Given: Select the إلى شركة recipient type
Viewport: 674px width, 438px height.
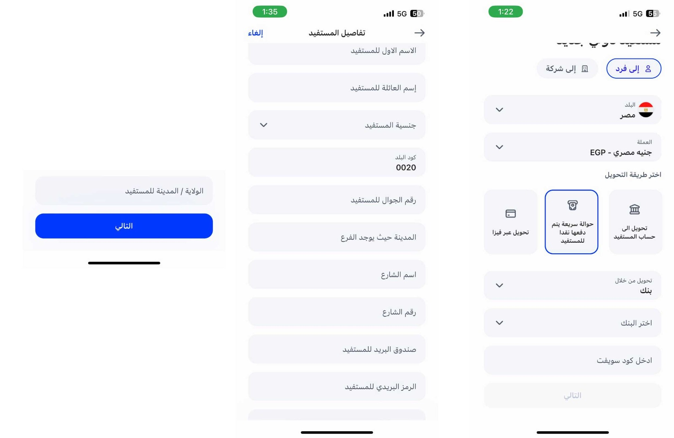Looking at the screenshot, I should coord(567,69).
